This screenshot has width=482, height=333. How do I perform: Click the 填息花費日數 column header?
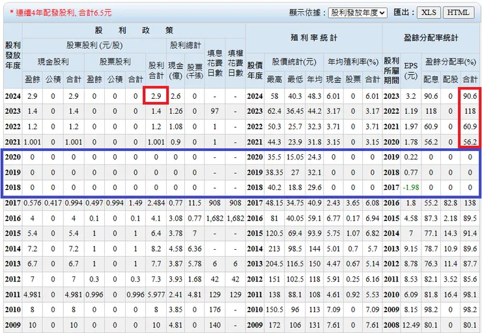pos(215,63)
